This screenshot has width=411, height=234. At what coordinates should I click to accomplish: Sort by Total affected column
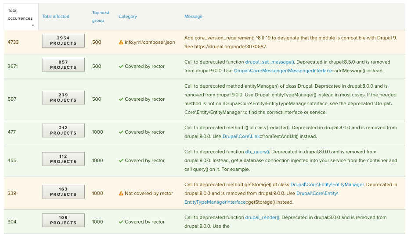tap(56, 17)
